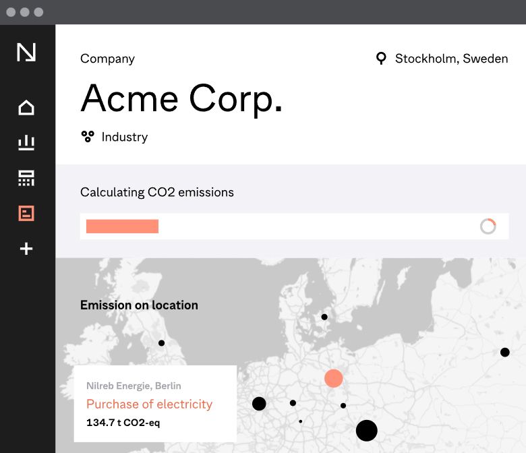
Task: Click the loading spinner icon
Action: coord(488,227)
